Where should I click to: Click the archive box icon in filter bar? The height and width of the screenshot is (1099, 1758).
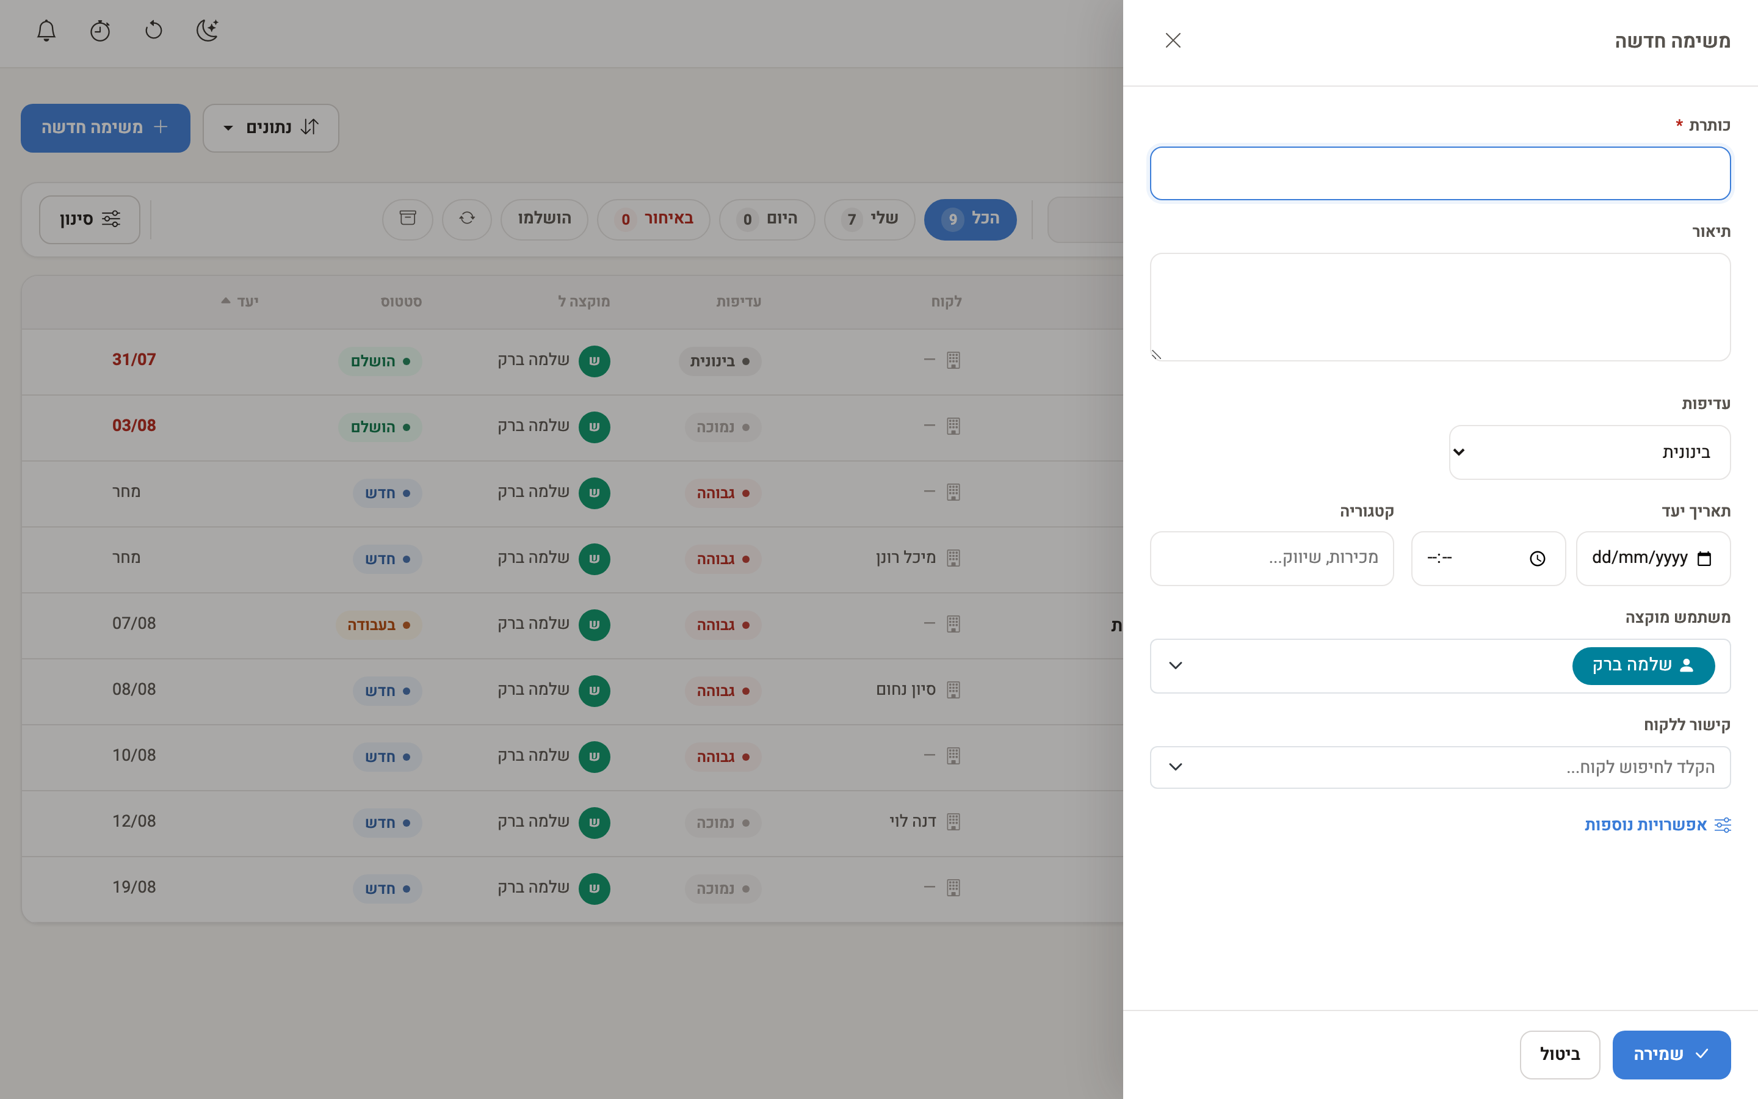(x=408, y=219)
